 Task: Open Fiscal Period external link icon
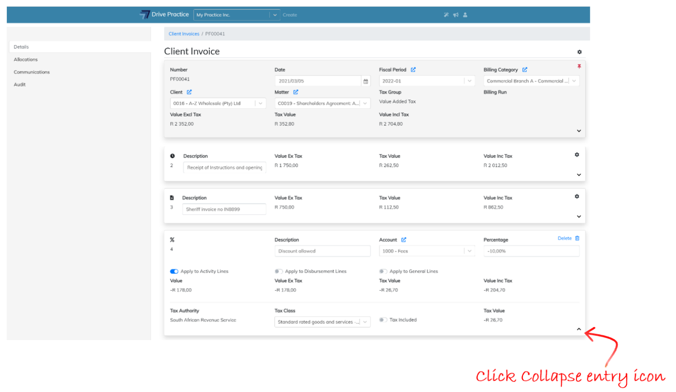(413, 70)
